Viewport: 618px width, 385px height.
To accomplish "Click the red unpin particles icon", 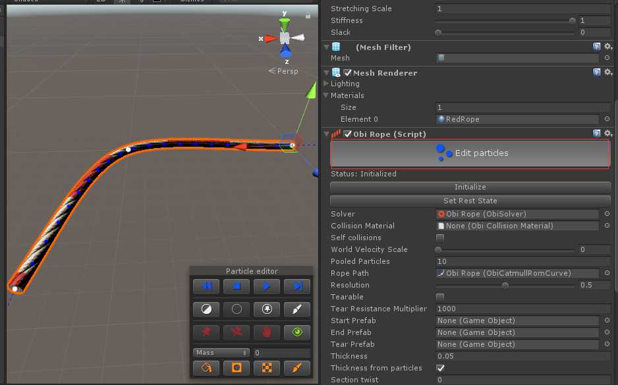I will click(237, 332).
